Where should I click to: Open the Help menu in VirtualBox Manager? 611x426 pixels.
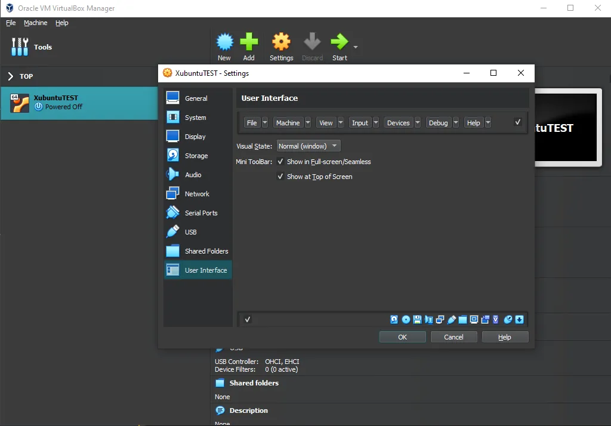[61, 23]
